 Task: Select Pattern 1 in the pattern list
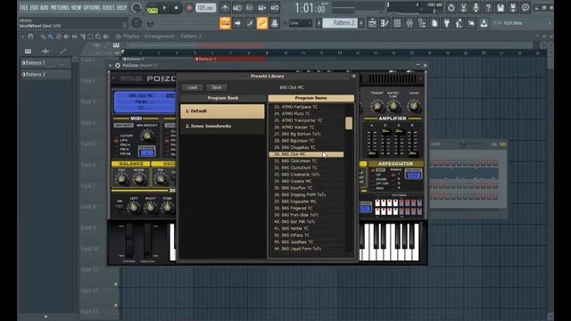(x=46, y=63)
